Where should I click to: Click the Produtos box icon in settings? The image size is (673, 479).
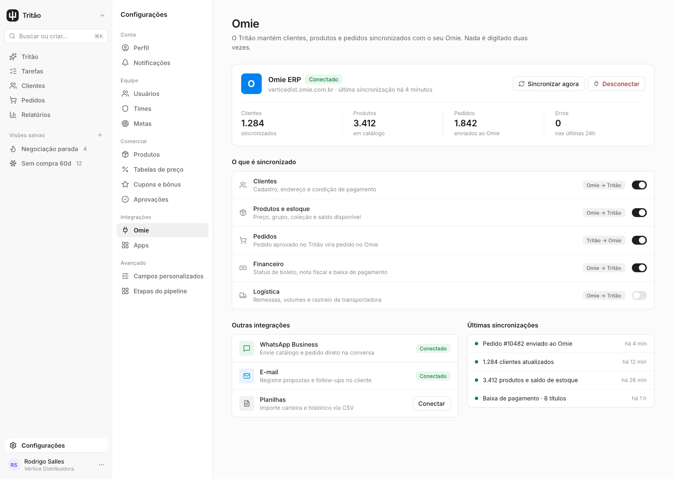(x=125, y=154)
